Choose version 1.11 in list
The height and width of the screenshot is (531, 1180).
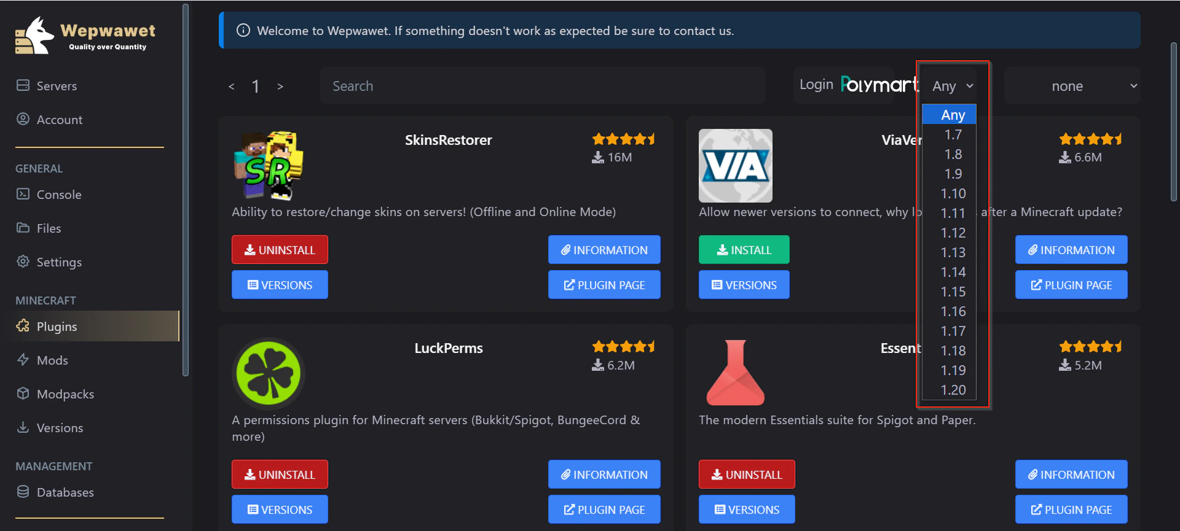tap(950, 213)
